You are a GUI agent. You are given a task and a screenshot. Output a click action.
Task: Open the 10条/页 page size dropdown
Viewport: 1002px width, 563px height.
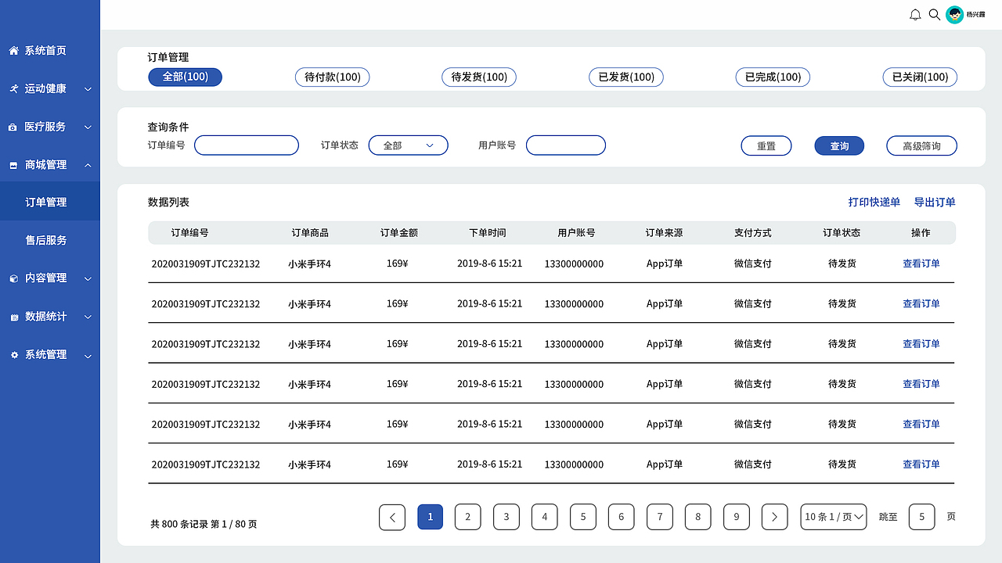[833, 517]
